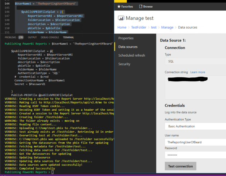Click Data Source 1 heading
This screenshot has height=176, width=226.
click(x=173, y=41)
